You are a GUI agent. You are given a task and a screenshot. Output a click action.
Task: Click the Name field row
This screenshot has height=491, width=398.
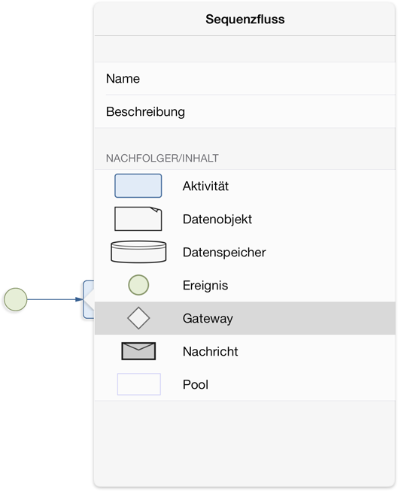pyautogui.click(x=245, y=79)
